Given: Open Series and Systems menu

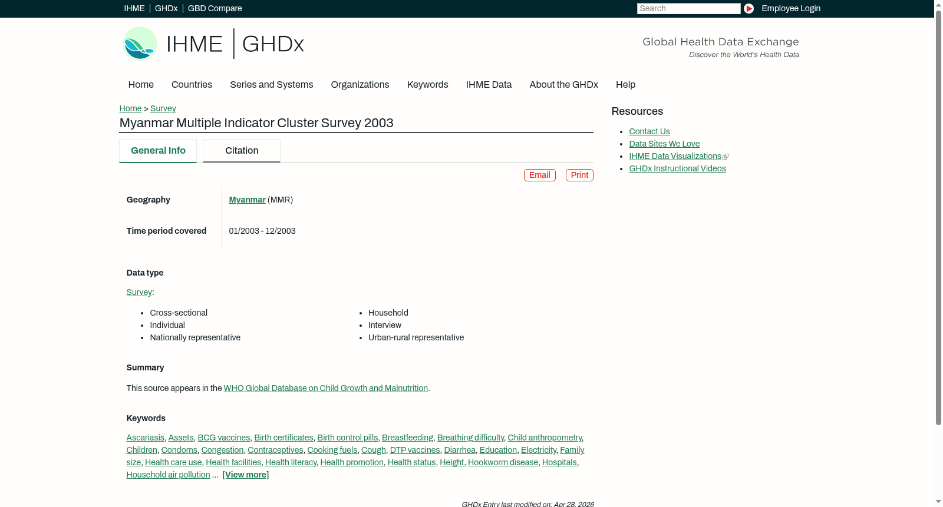Looking at the screenshot, I should click(271, 85).
